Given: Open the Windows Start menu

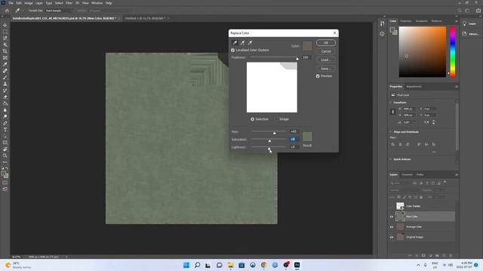Looking at the screenshot, I should [x=186, y=265].
